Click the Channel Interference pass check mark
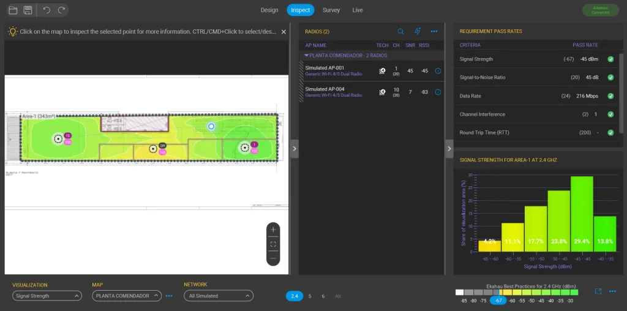The height and width of the screenshot is (311, 627). point(610,114)
